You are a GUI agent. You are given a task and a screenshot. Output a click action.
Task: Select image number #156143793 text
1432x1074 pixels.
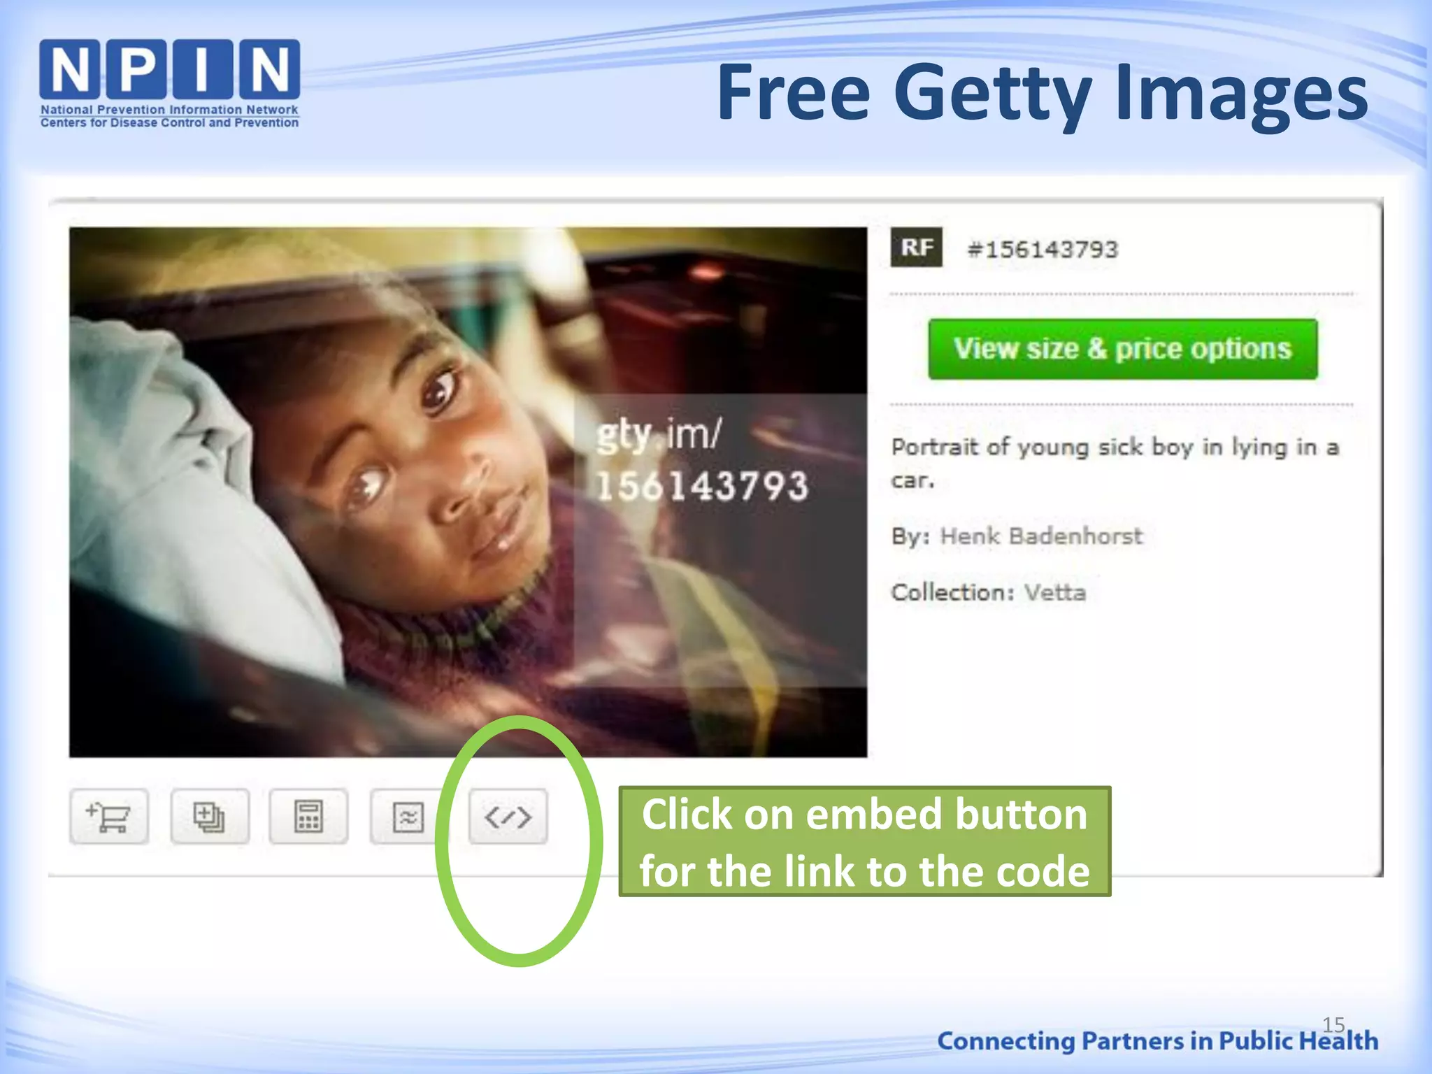pos(1043,250)
